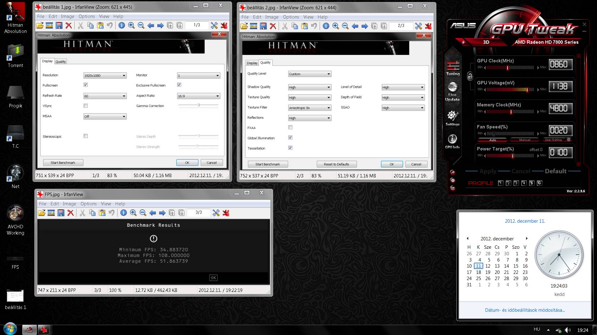This screenshot has width=597, height=335.
Task: Enable Stereoscopic checkbox
Action: (x=86, y=136)
